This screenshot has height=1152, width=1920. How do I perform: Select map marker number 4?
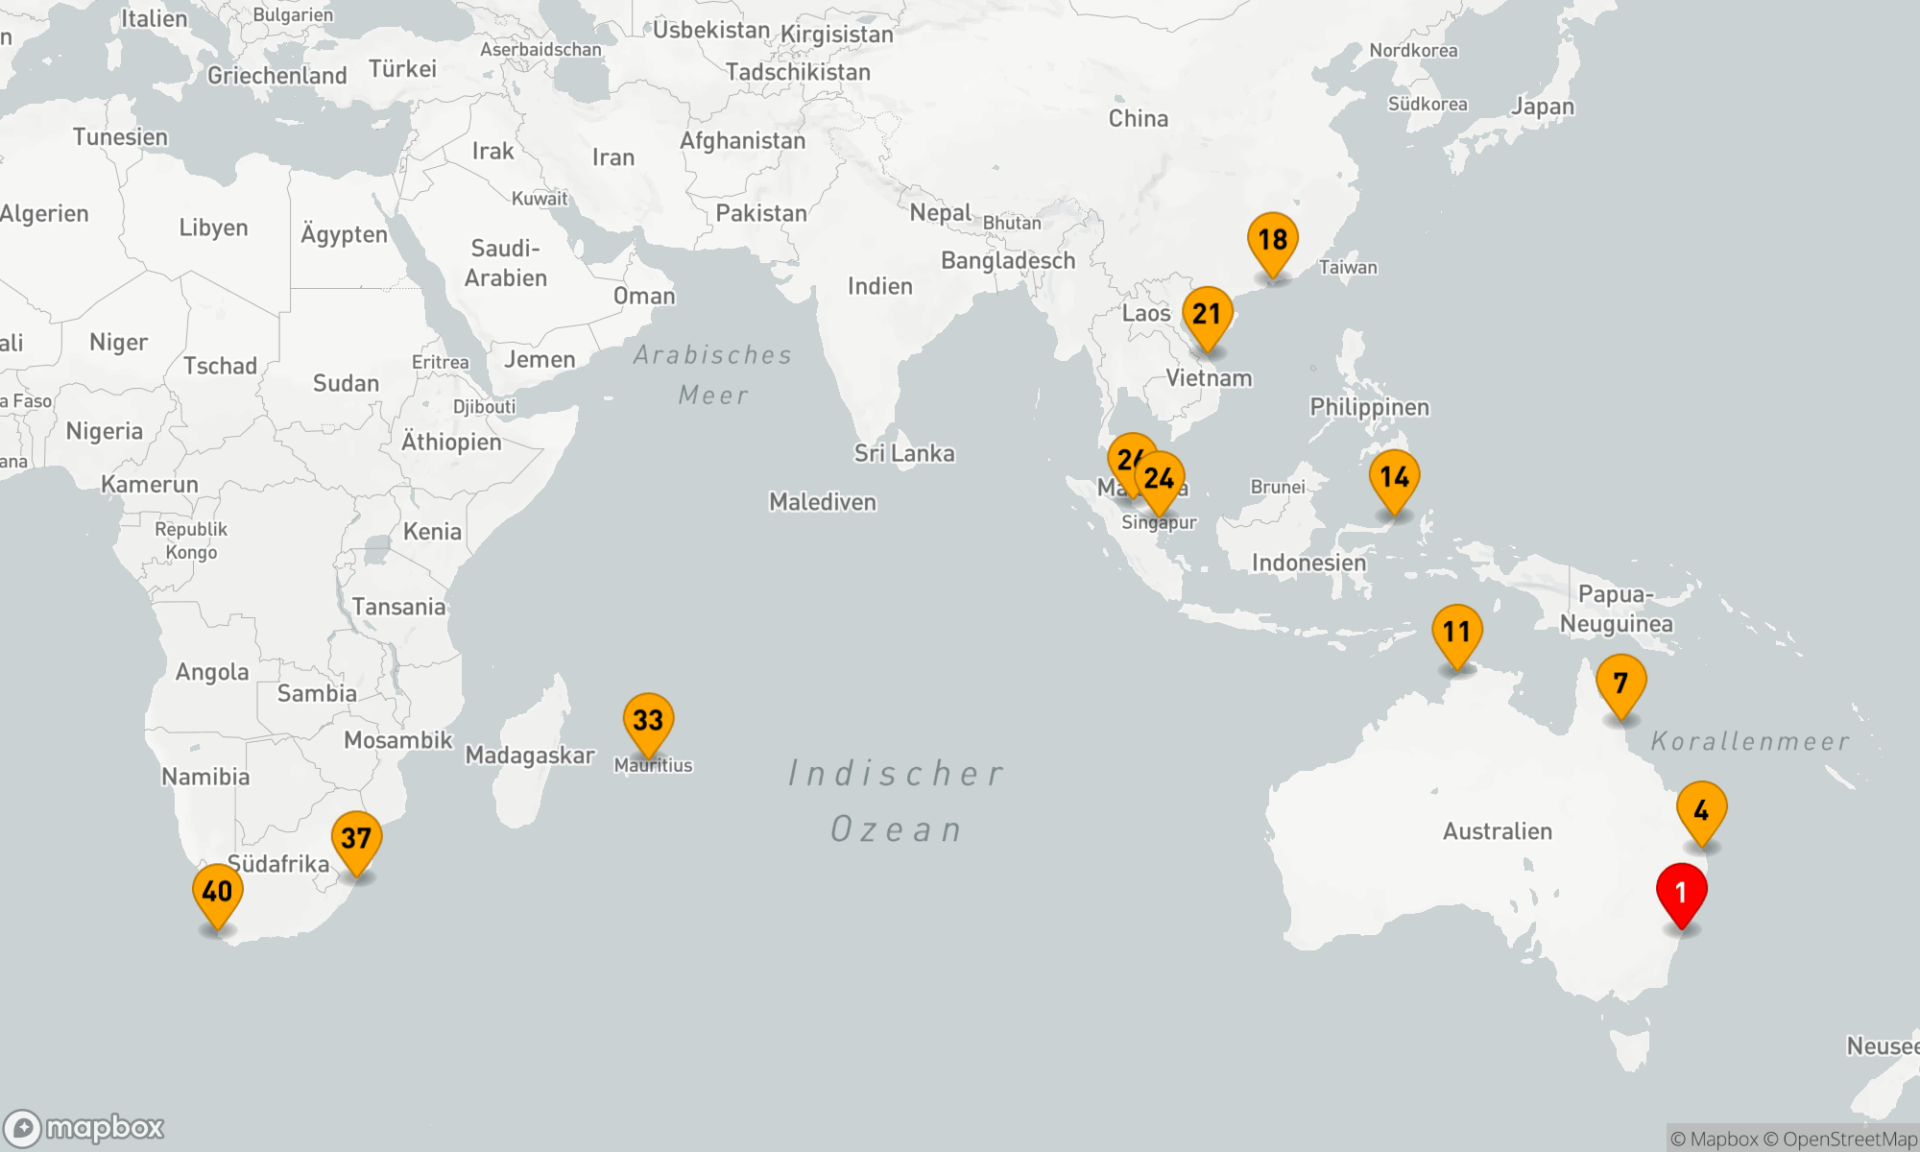(x=1701, y=810)
